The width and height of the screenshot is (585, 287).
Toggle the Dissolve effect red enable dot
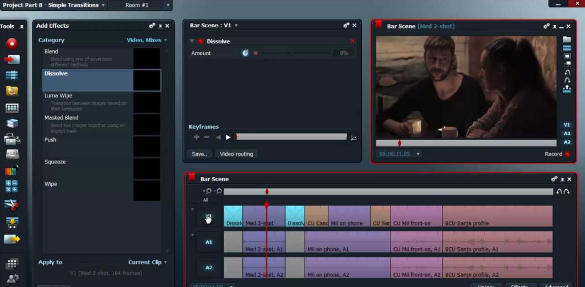(x=200, y=42)
